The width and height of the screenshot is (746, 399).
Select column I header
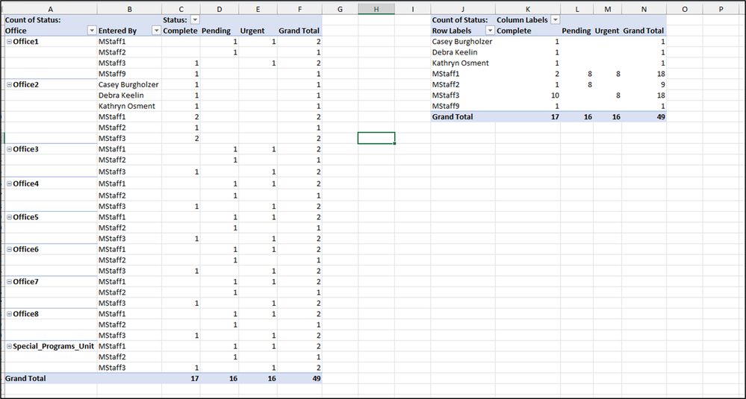pyautogui.click(x=412, y=8)
